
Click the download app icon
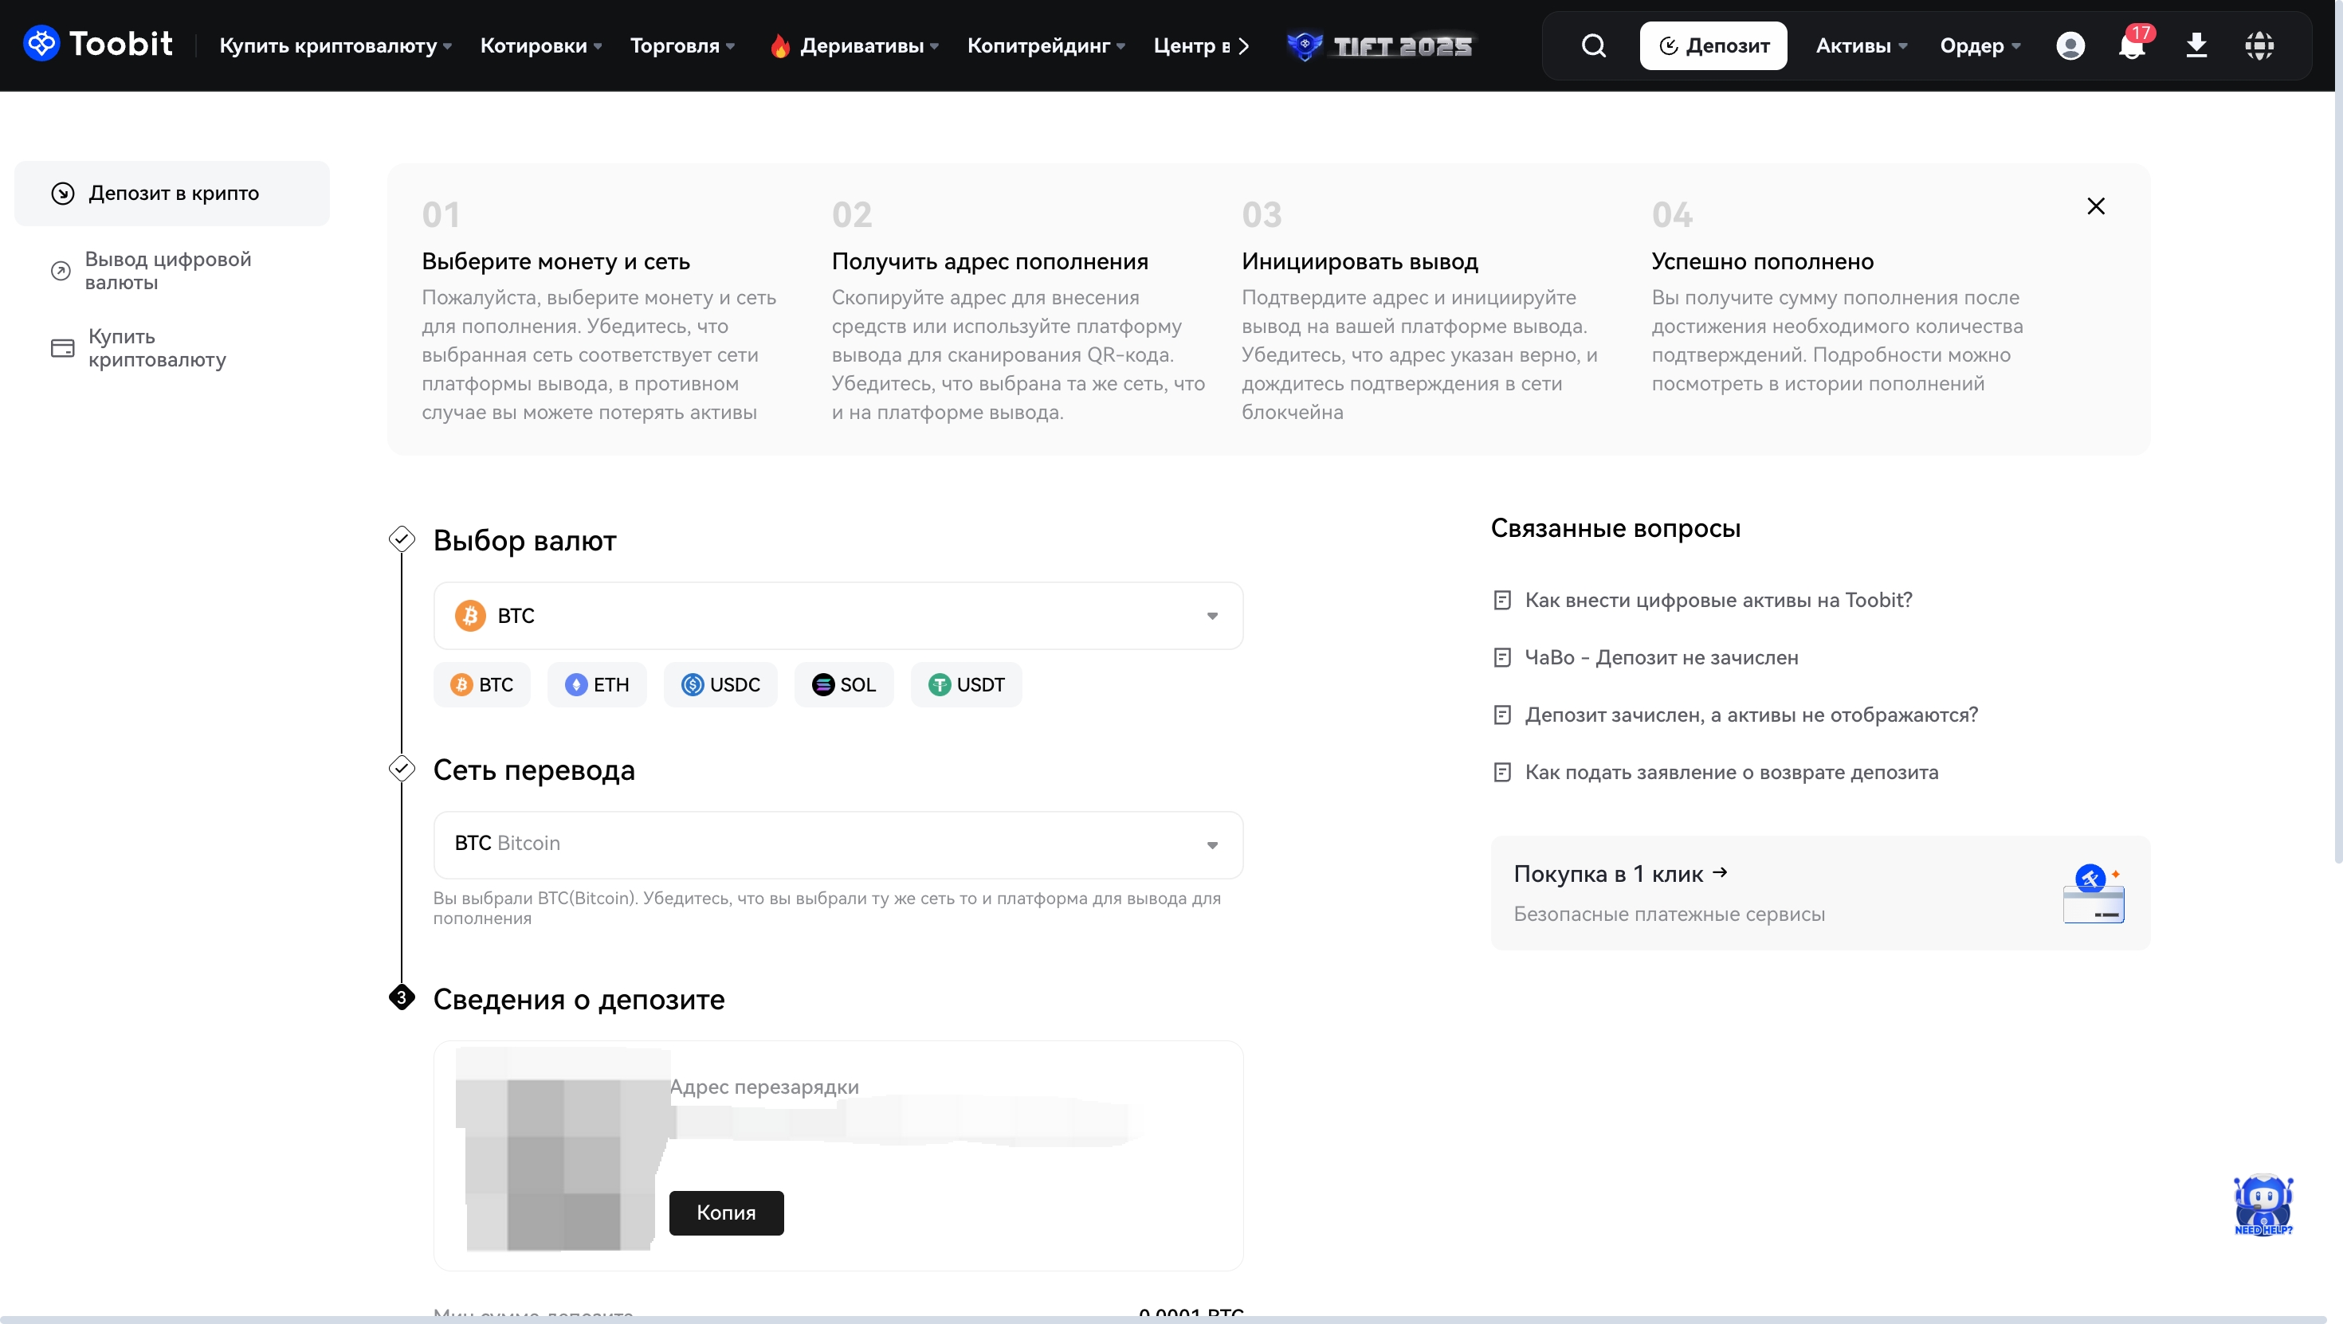coord(2196,45)
